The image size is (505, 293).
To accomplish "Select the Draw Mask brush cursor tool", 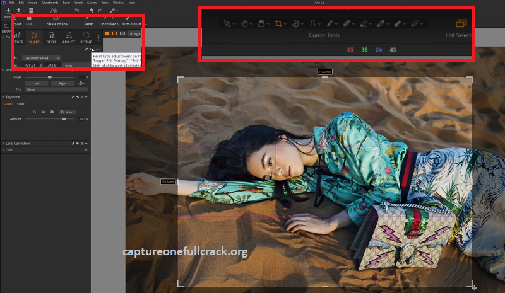I will pos(329,23).
